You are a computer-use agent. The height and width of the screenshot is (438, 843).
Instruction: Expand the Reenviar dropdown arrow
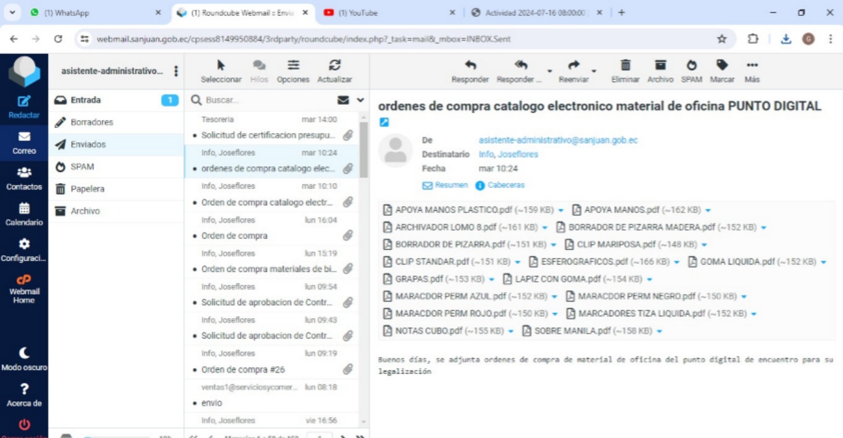click(x=594, y=71)
